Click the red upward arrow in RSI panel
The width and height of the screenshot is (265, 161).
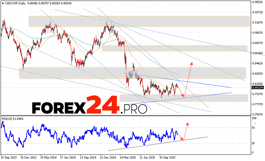tap(185, 130)
